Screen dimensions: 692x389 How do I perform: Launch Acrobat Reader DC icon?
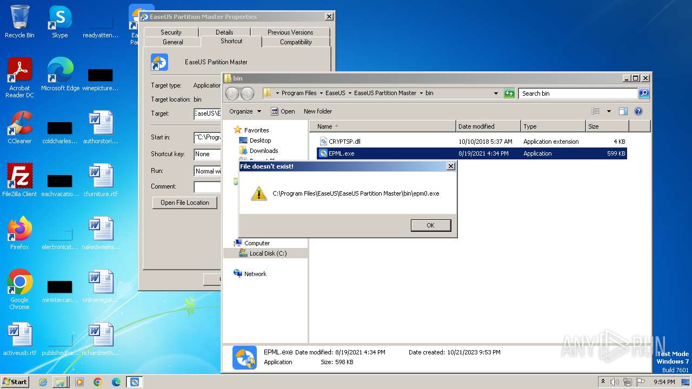tap(19, 78)
